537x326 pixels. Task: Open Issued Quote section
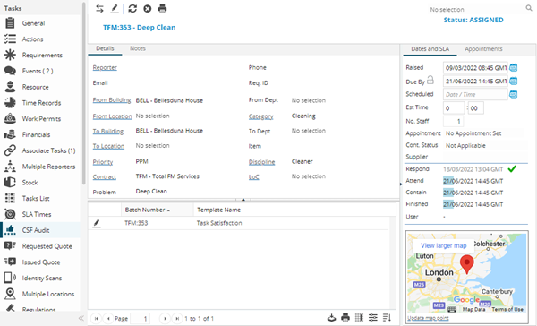point(41,262)
